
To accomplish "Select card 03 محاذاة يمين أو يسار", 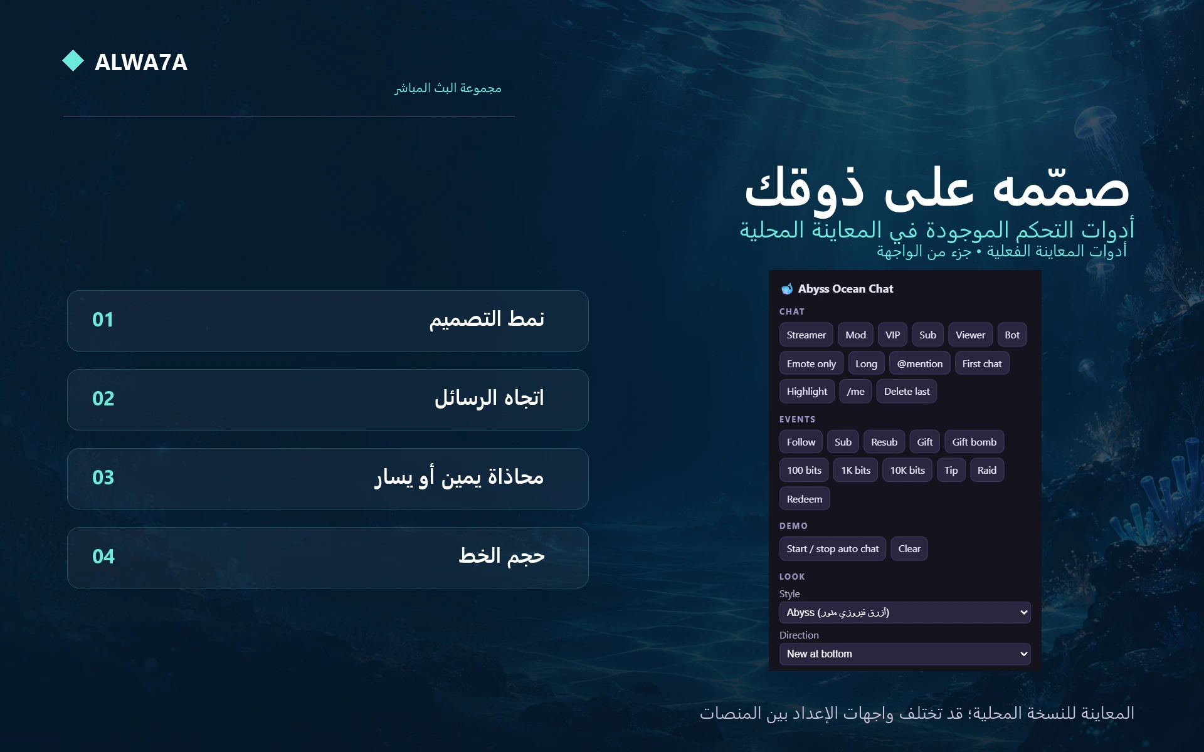I will pyautogui.click(x=328, y=478).
